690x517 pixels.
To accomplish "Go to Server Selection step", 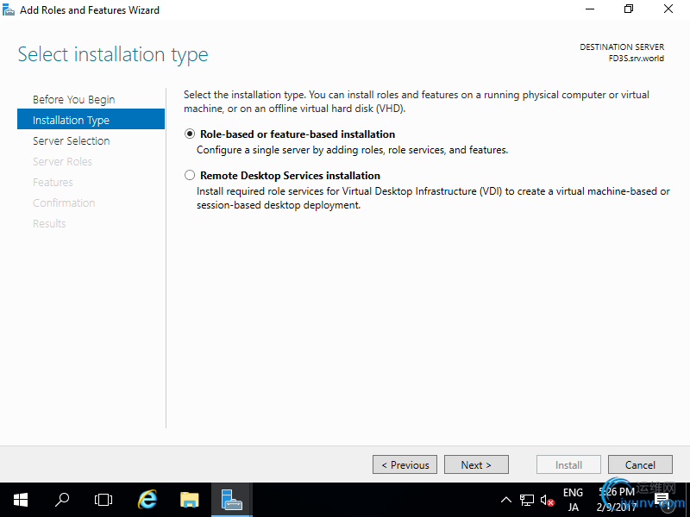I will pyautogui.click(x=72, y=141).
